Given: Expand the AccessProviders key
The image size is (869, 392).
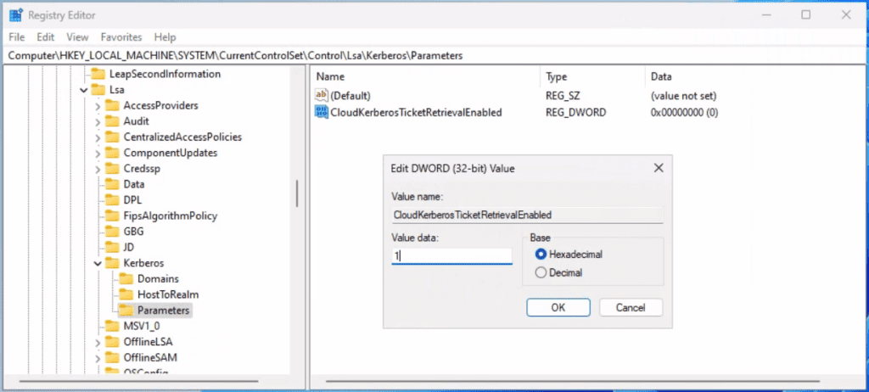Looking at the screenshot, I should pos(98,106).
